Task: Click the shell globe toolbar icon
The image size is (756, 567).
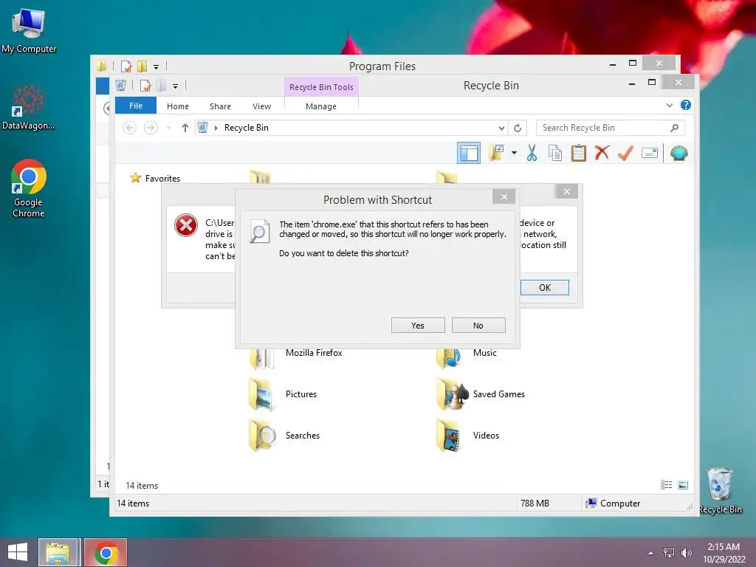Action: coord(679,154)
